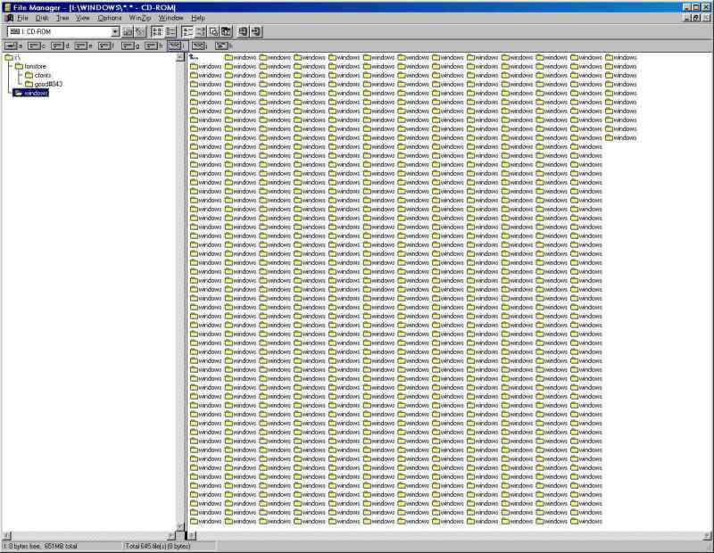
Task: Switch to drive f
Action: click(106, 46)
